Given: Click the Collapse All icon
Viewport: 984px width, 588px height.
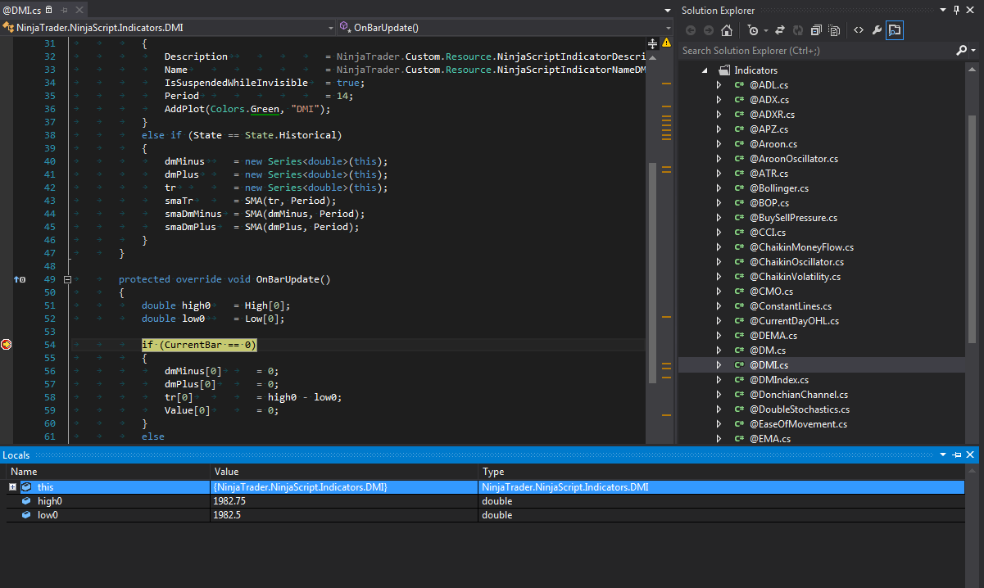Looking at the screenshot, I should click(815, 30).
